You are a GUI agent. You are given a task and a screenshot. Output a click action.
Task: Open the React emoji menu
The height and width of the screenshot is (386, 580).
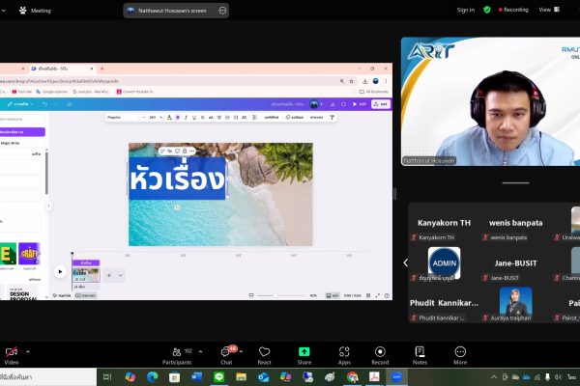(x=264, y=355)
